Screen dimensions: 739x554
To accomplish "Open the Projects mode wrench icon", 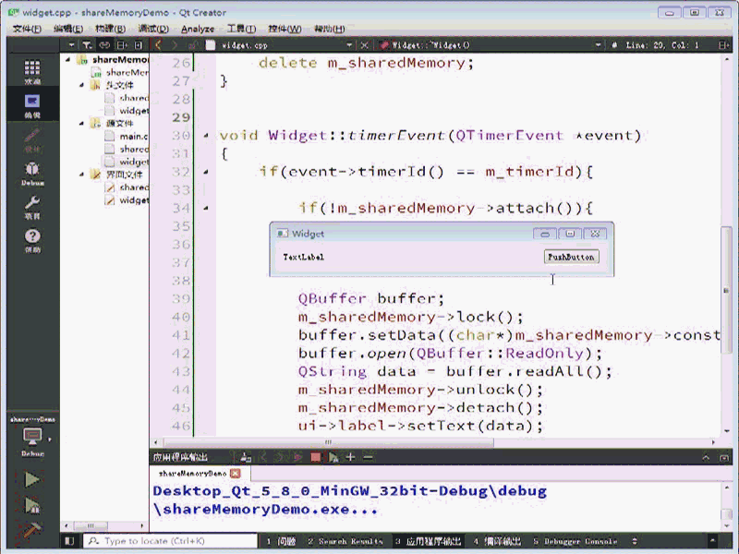I will 32,203.
